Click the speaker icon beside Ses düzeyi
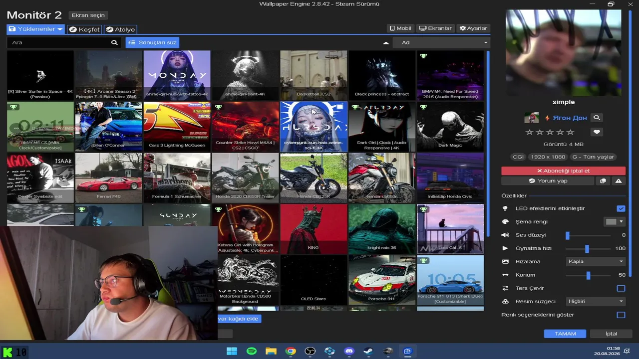 [x=505, y=235]
